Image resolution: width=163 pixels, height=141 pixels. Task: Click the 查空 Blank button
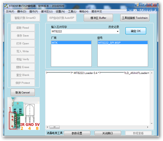click(x=23, y=75)
